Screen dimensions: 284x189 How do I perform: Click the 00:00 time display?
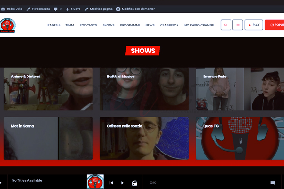coord(153,183)
